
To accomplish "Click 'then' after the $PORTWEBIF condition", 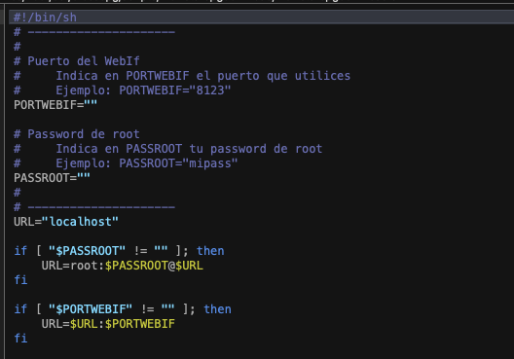I will (x=218, y=309).
